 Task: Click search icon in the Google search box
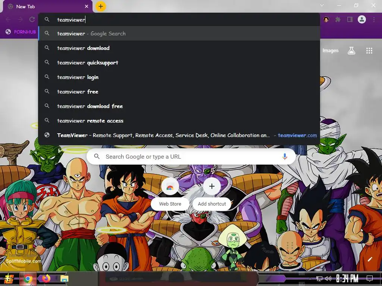(97, 156)
